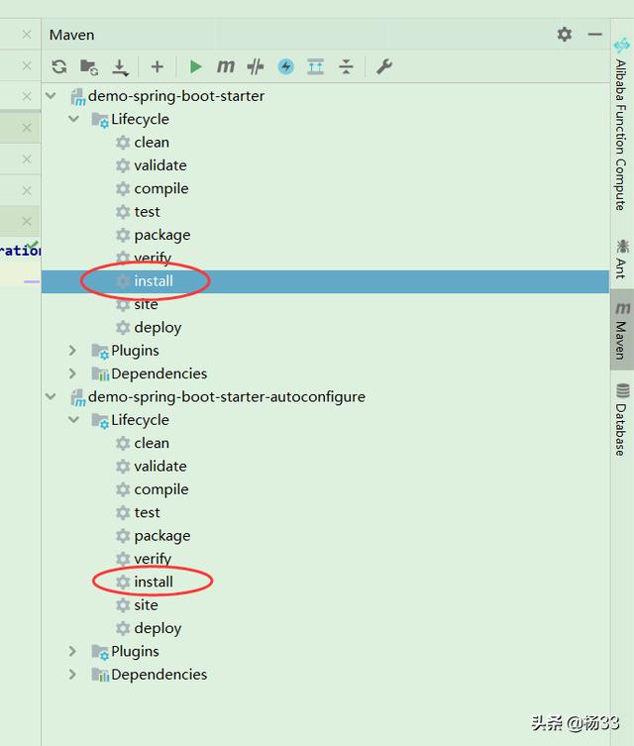Select package in demo-spring-boot-starter Lifecycle
Screen dimensions: 634x746
tap(162, 235)
